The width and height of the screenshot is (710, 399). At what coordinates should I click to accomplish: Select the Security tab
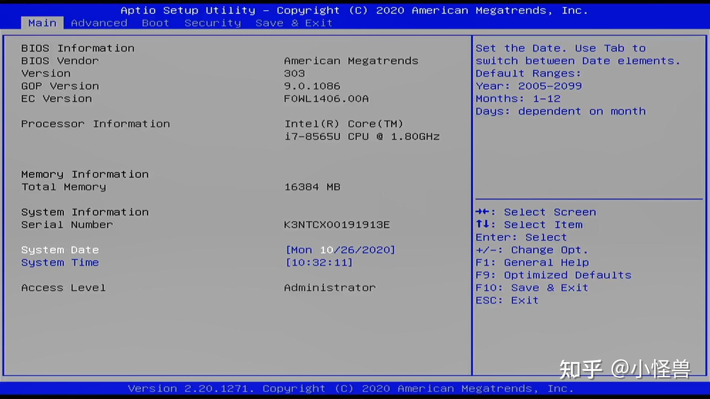[x=213, y=23]
